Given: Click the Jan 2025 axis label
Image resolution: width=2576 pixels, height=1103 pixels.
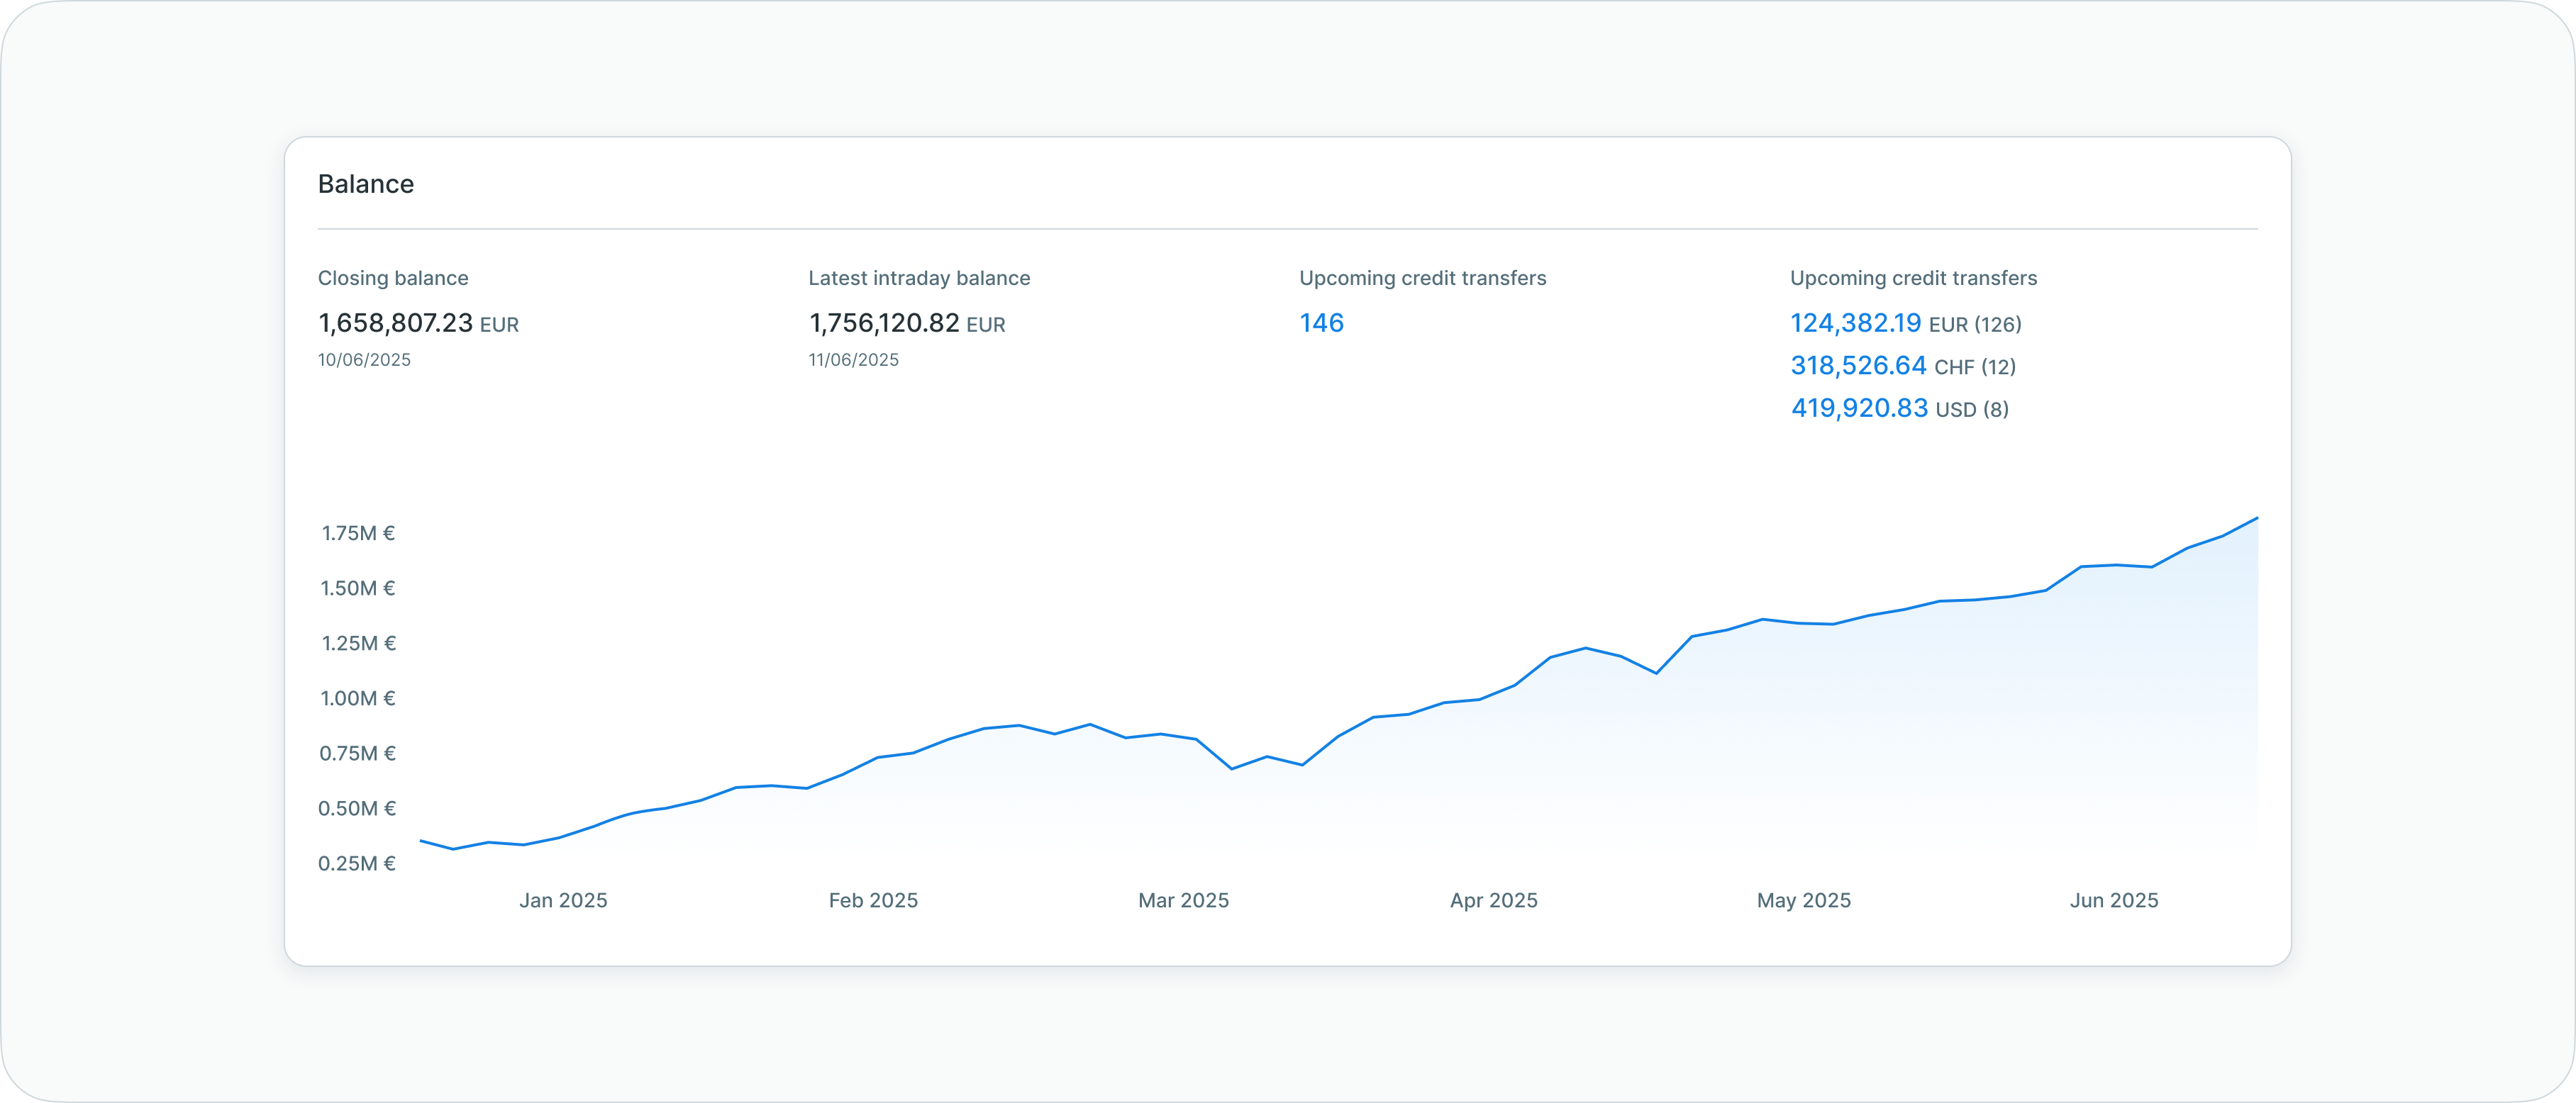Looking at the screenshot, I should pos(563,900).
